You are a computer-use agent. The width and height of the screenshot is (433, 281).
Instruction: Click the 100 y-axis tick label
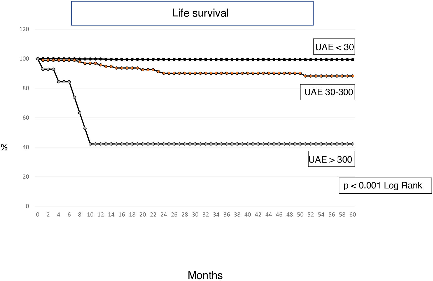click(24, 59)
